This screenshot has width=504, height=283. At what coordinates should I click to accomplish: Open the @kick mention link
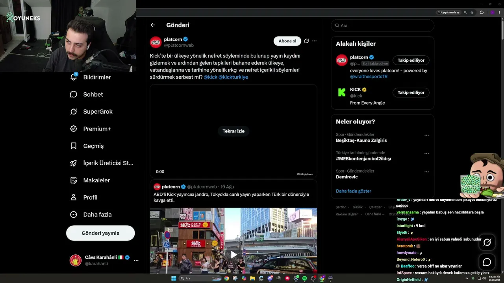(x=210, y=77)
